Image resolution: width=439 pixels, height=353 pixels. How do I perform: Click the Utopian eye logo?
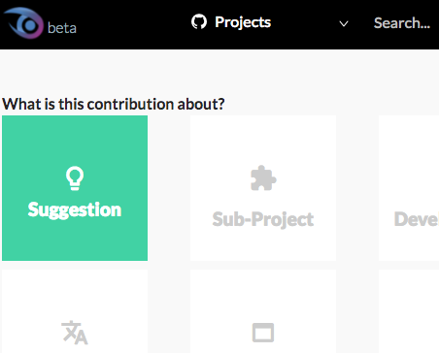coord(23,22)
